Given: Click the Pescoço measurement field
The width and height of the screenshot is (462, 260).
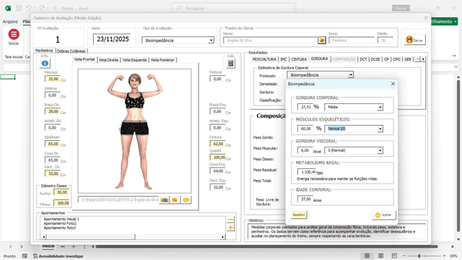Looking at the screenshot, I should (x=53, y=79).
